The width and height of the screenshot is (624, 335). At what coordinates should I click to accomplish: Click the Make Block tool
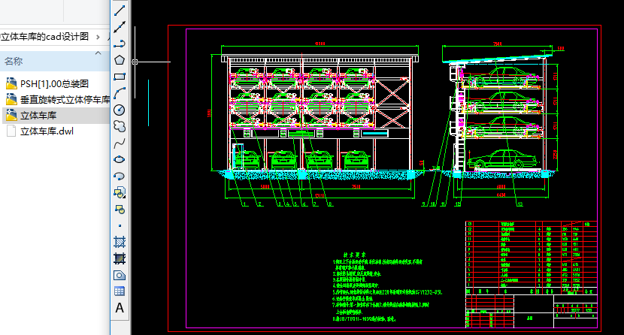(x=120, y=209)
